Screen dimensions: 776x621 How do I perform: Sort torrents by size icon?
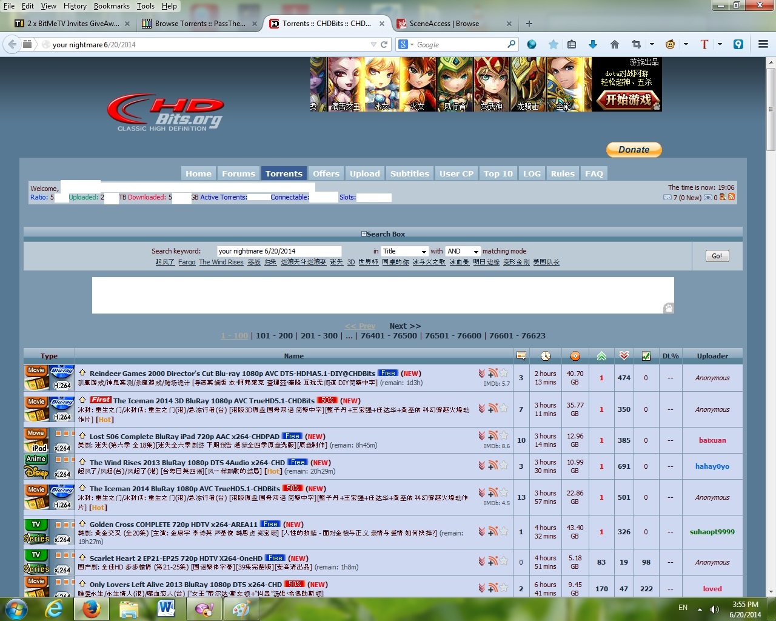(x=575, y=356)
